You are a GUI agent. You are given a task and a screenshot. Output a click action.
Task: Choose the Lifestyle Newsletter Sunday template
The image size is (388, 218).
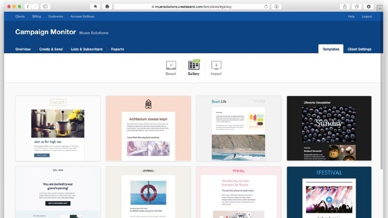pos(329,128)
